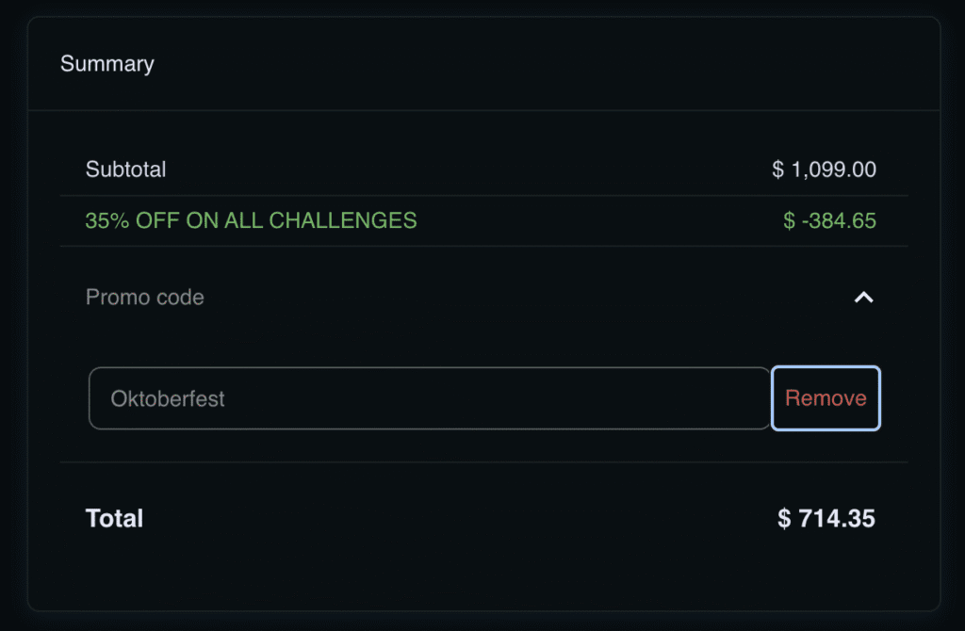Screen dimensions: 965x631
Task: Click the dollar sign beside 1,099.00
Action: [x=778, y=170]
